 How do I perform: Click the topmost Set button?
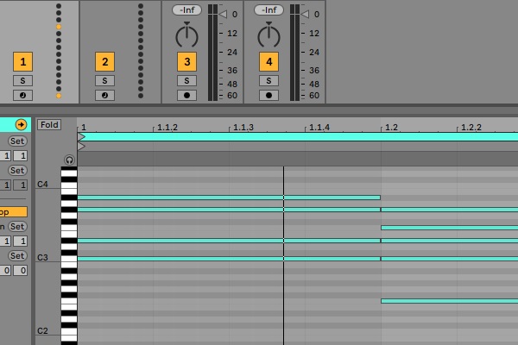click(x=17, y=141)
